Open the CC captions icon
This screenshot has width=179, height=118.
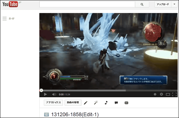[x=126, y=103]
